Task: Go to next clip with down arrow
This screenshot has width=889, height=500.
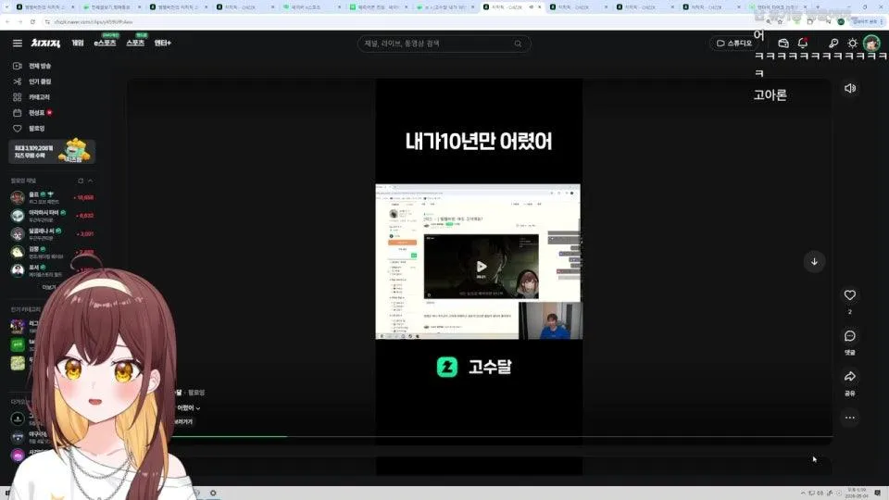Action: [x=814, y=262]
